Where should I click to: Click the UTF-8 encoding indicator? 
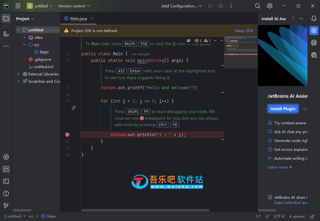(279, 216)
